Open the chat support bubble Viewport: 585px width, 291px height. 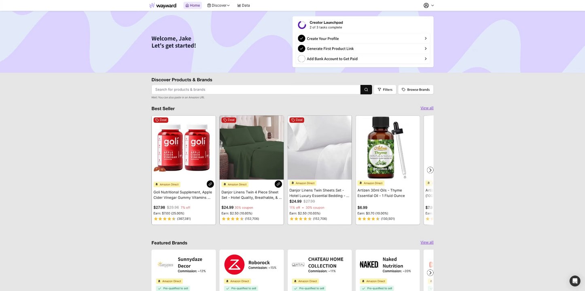(575, 281)
